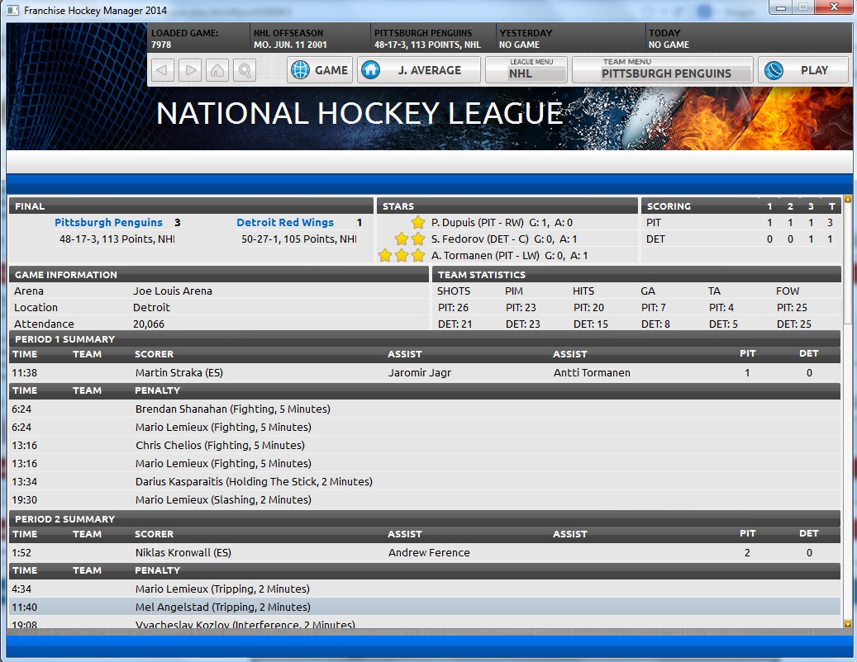The height and width of the screenshot is (662, 857).
Task: Click the blue house icon beside J. AVERAGE
Action: 370,70
